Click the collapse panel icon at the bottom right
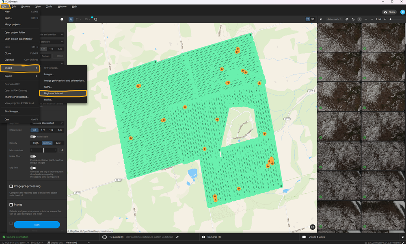 click(x=403, y=237)
